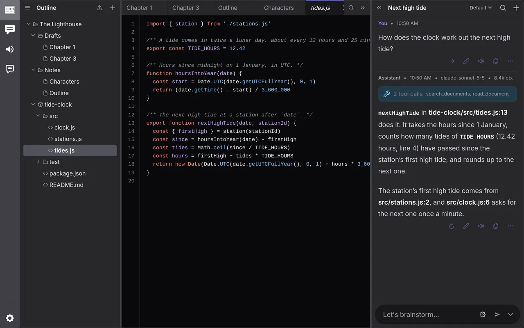Screen dimensions: 524x328
Task: Open chat settings gear beside the message input
Action: point(483,314)
